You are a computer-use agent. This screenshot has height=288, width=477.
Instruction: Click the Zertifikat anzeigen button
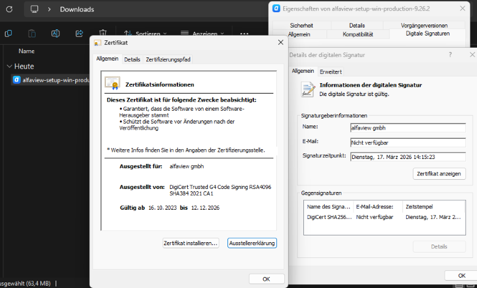point(439,174)
